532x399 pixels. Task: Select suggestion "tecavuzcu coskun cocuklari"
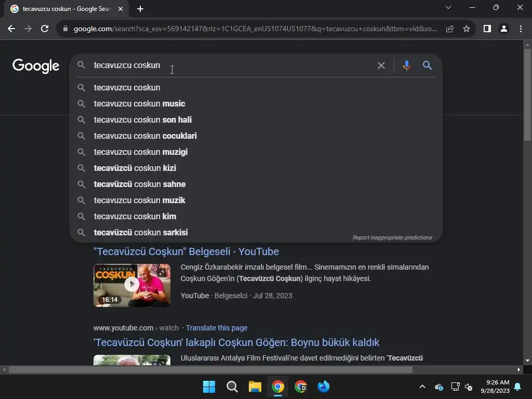[256, 136]
